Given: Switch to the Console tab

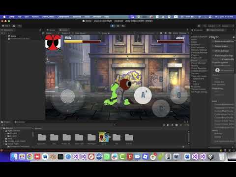Looking at the screenshot, I should point(20,122).
